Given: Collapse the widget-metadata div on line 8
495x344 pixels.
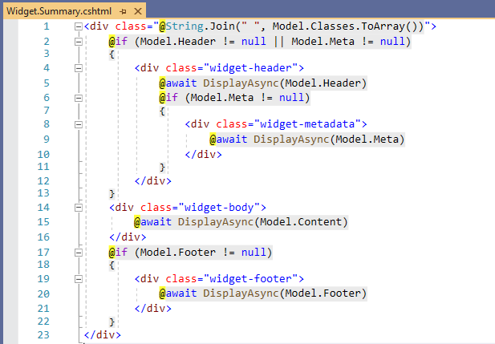Looking at the screenshot, I should [x=79, y=124].
